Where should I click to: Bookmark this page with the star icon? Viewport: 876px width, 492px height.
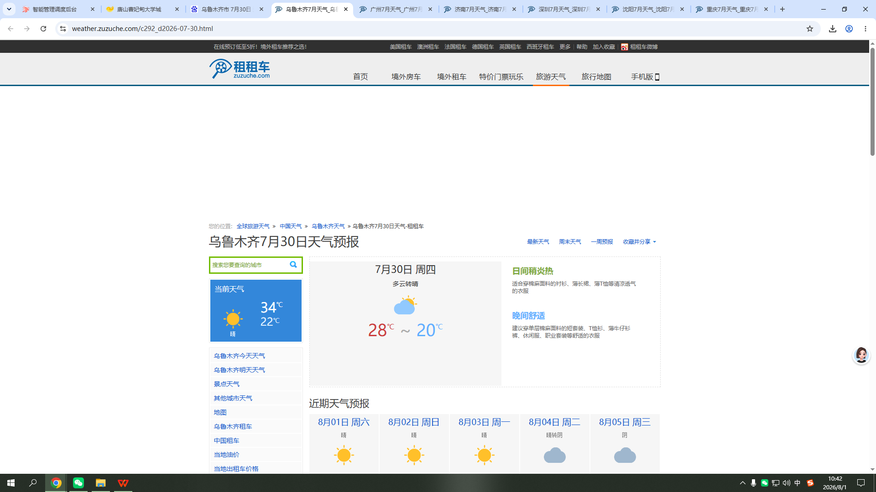tap(810, 29)
